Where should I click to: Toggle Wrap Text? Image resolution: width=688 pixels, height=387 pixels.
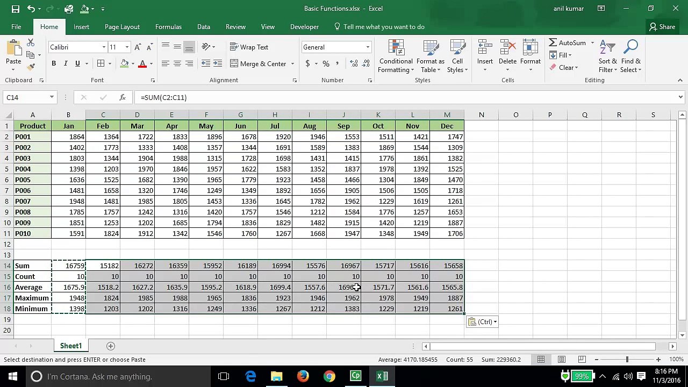point(249,47)
